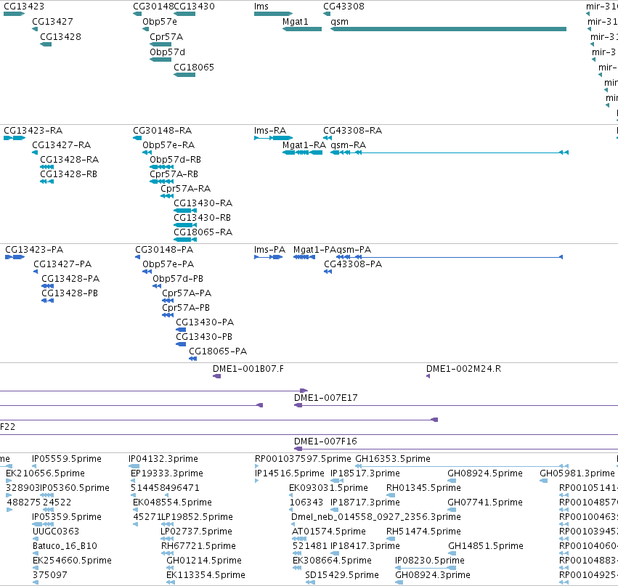This screenshot has width=618, height=586.
Task: Click EST IP05559.5prime
Action: 67,459
